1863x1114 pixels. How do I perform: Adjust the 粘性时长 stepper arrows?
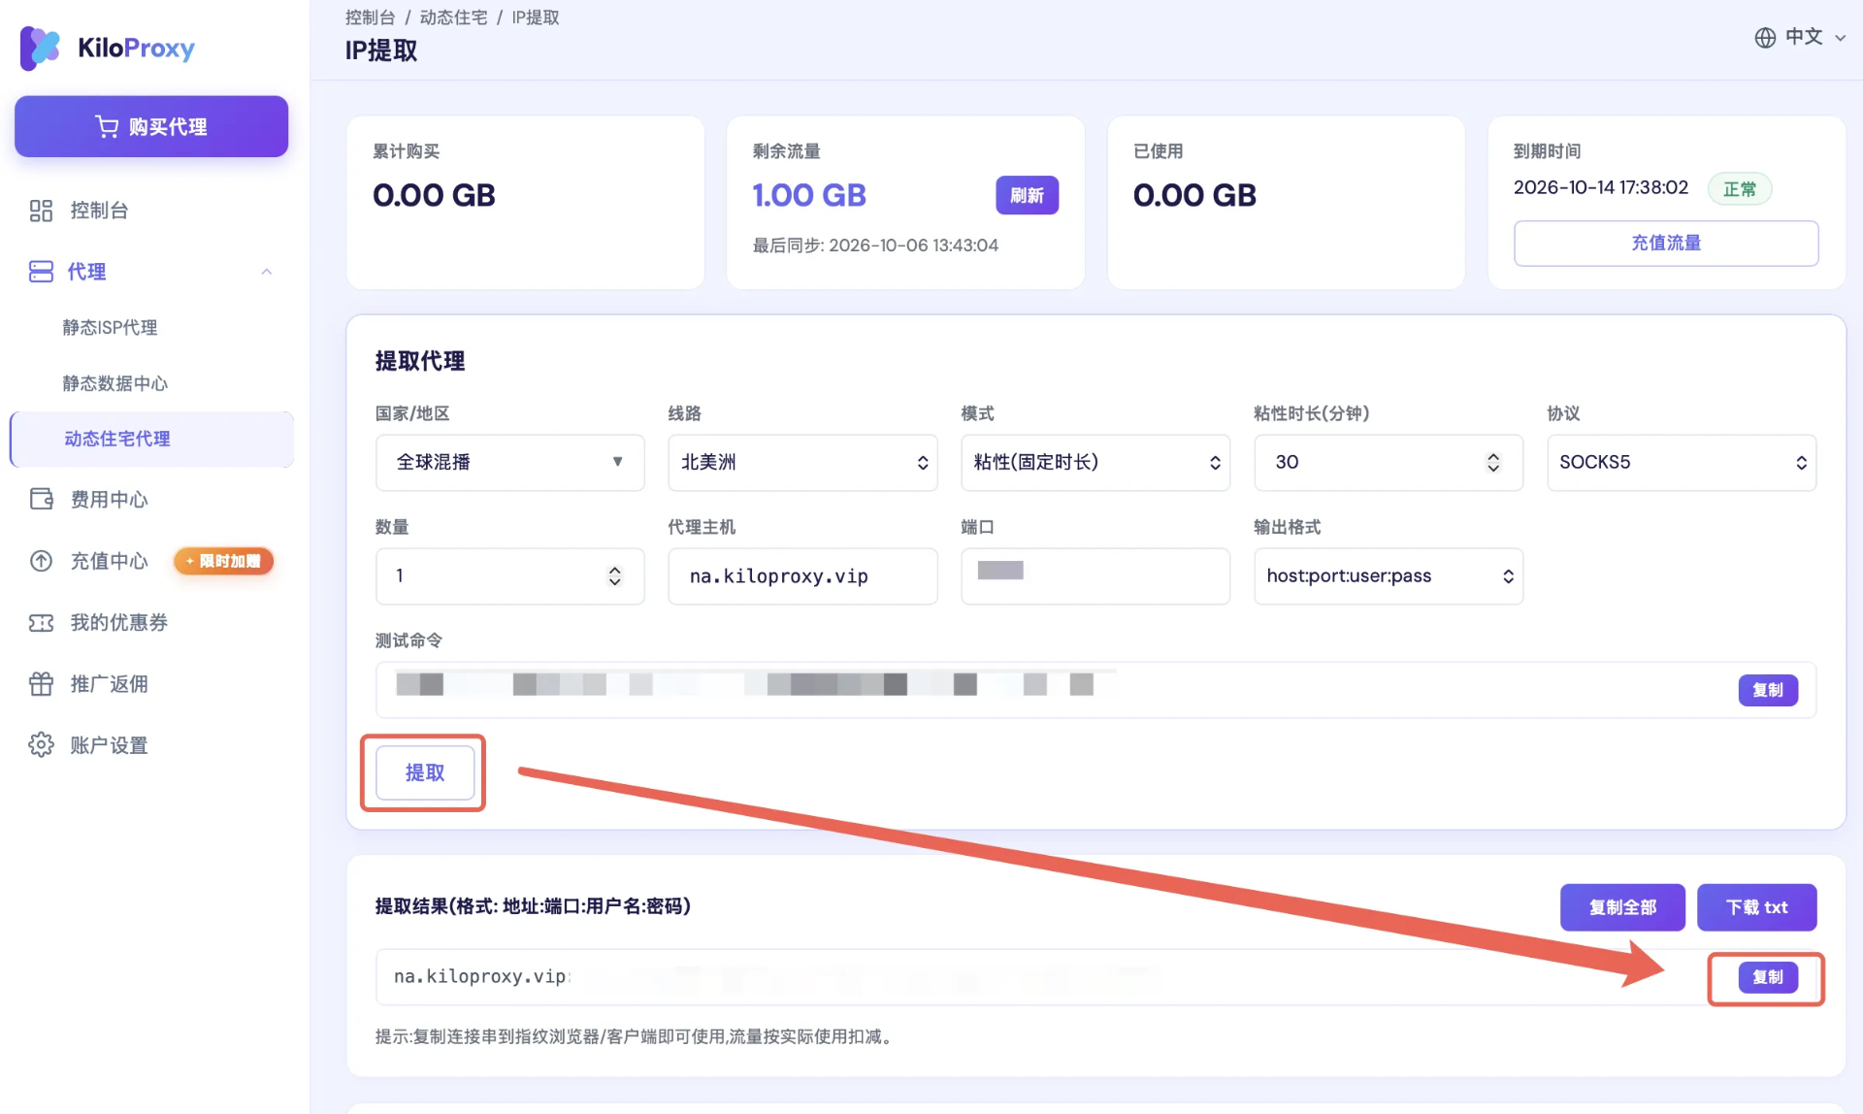coord(1493,463)
